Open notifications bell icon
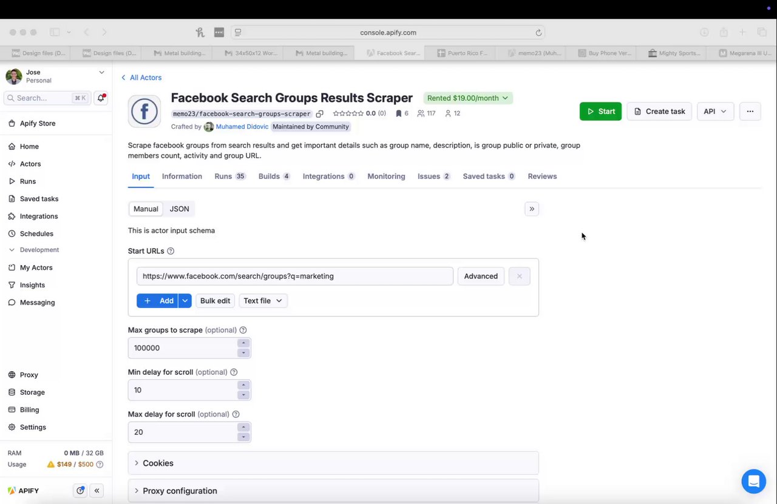 click(101, 98)
